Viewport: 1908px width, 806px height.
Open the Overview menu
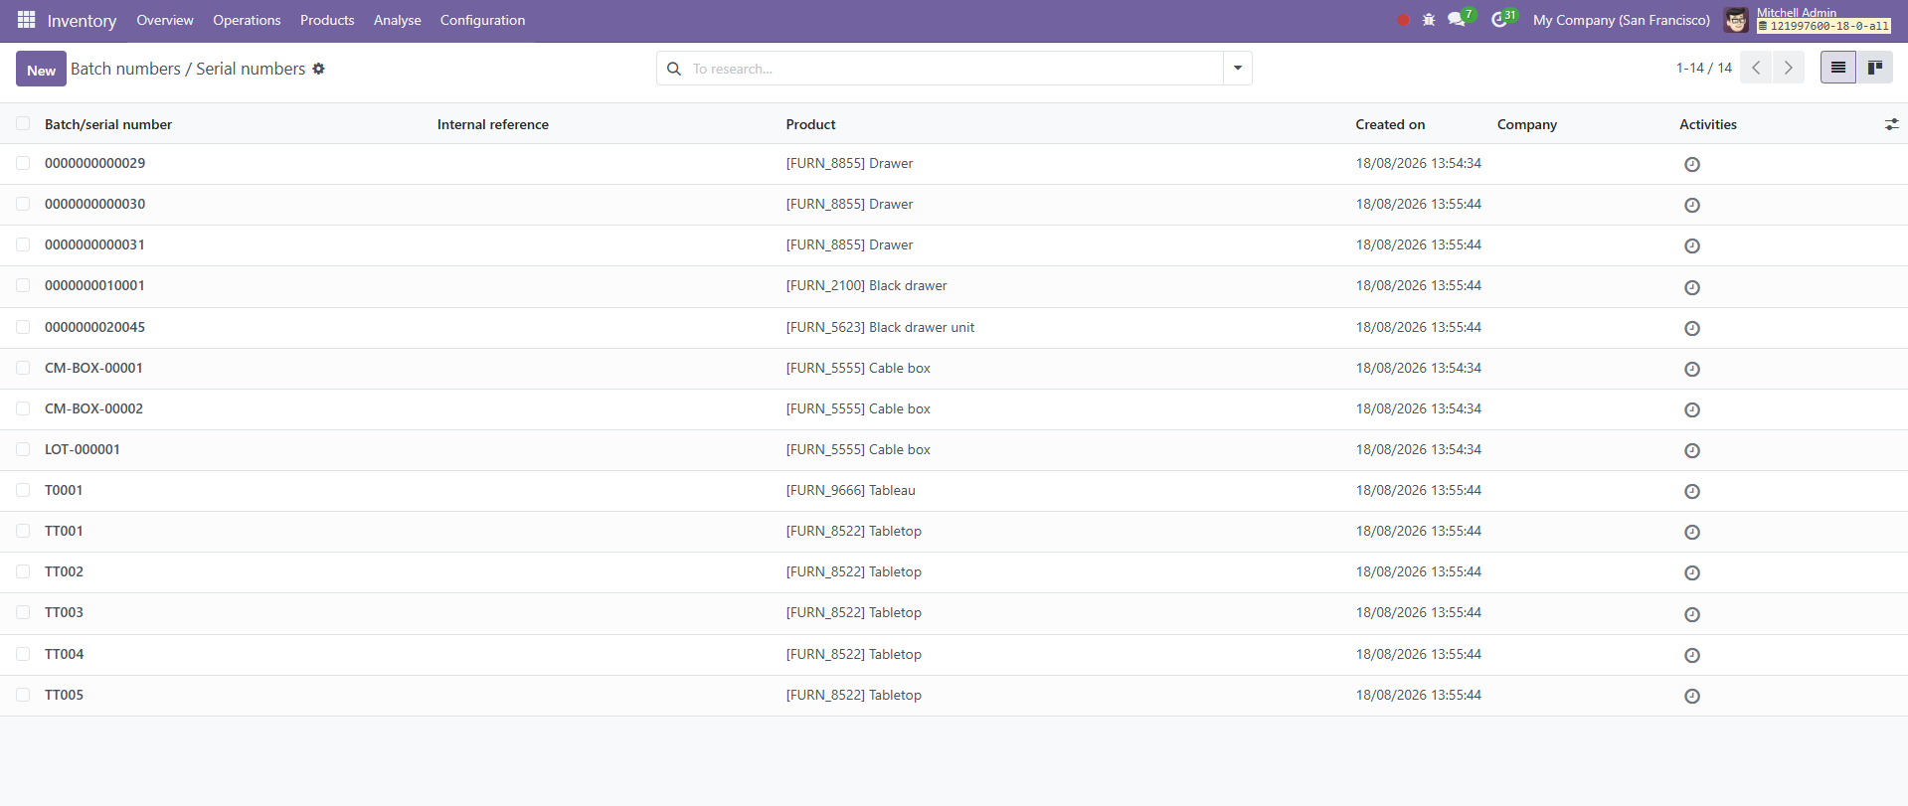165,20
